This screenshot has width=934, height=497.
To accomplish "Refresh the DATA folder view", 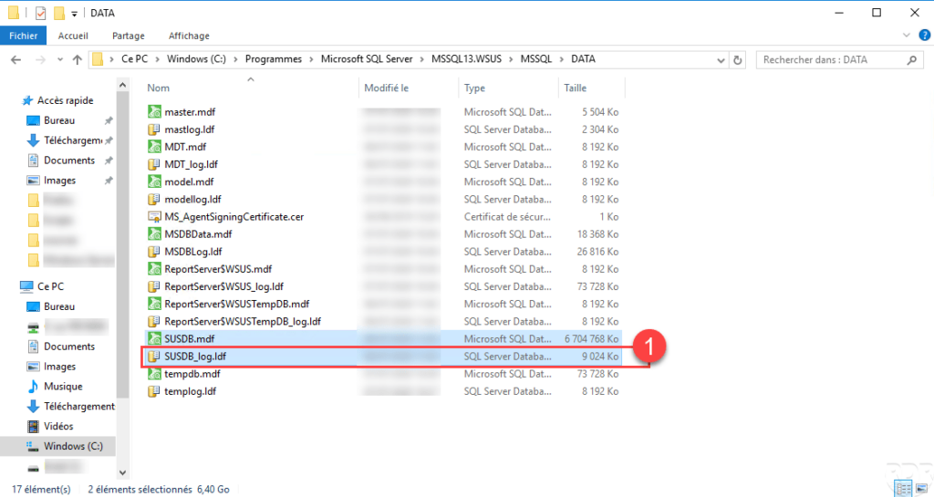I will (x=737, y=59).
